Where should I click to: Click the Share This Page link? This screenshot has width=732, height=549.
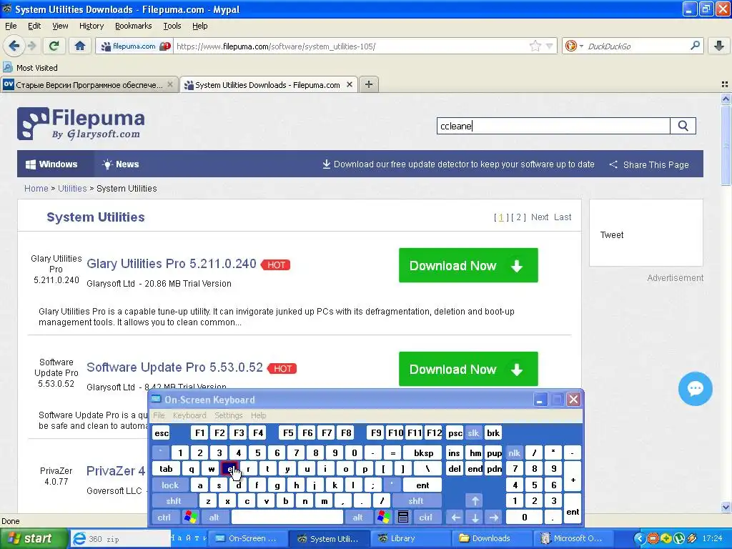pyautogui.click(x=649, y=164)
